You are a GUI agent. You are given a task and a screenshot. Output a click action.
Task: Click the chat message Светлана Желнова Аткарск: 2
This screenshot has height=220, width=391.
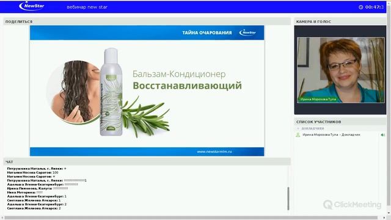click(x=34, y=208)
